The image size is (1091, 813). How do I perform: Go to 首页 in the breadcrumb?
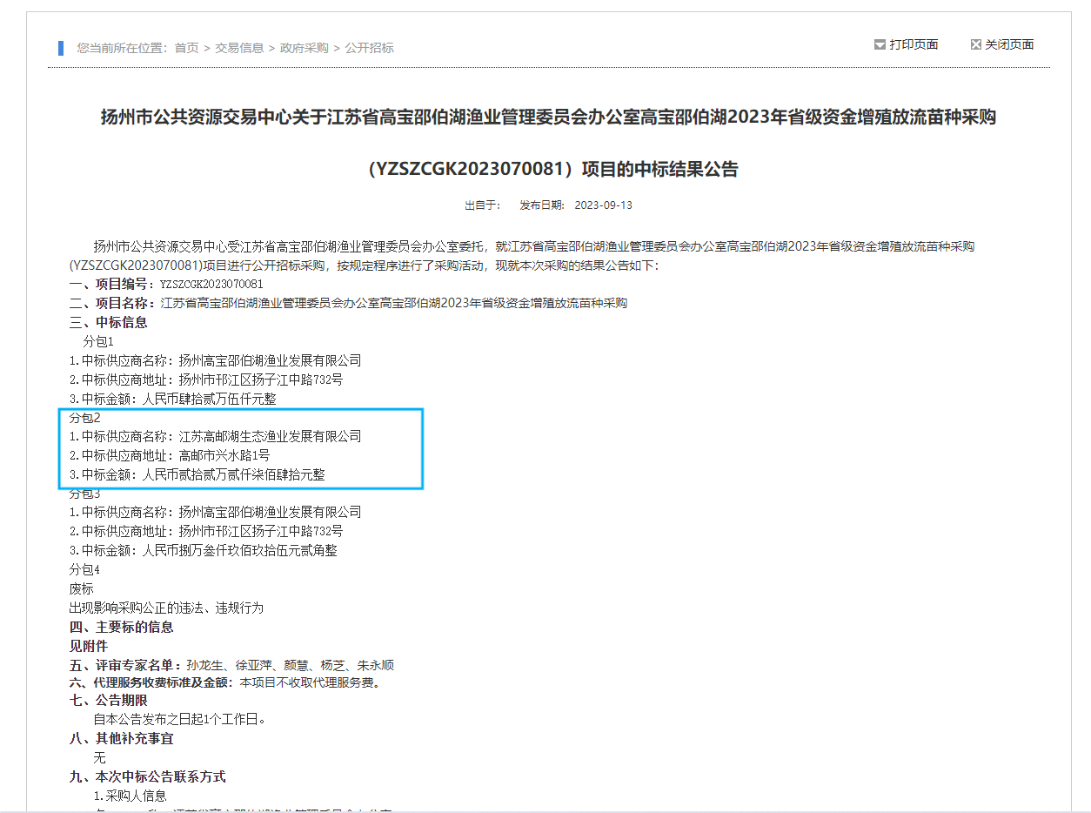coord(186,48)
